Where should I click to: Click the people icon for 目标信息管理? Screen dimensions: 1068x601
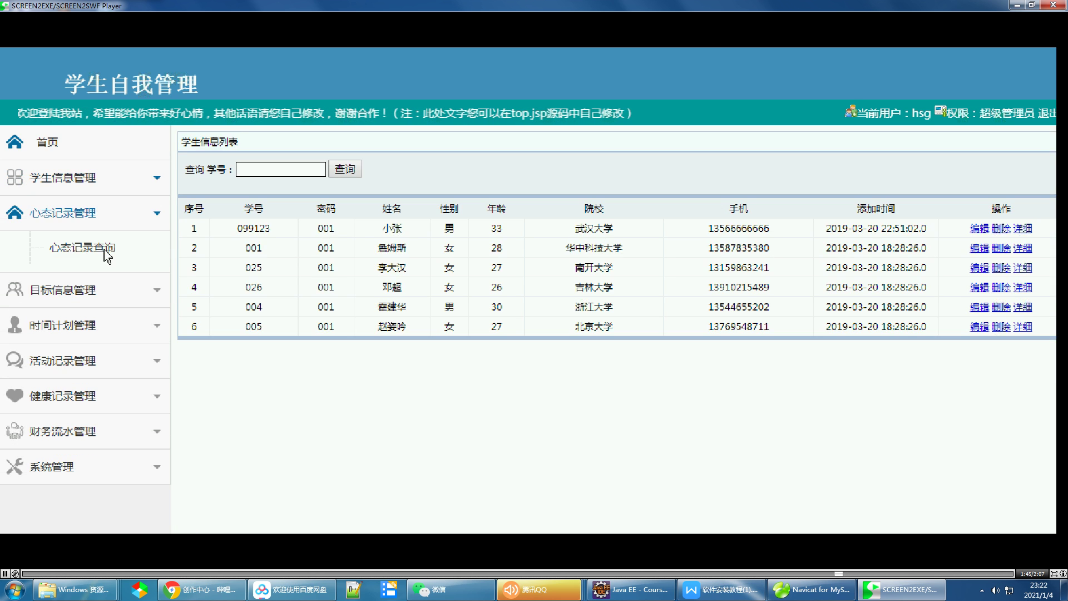pyautogui.click(x=14, y=290)
